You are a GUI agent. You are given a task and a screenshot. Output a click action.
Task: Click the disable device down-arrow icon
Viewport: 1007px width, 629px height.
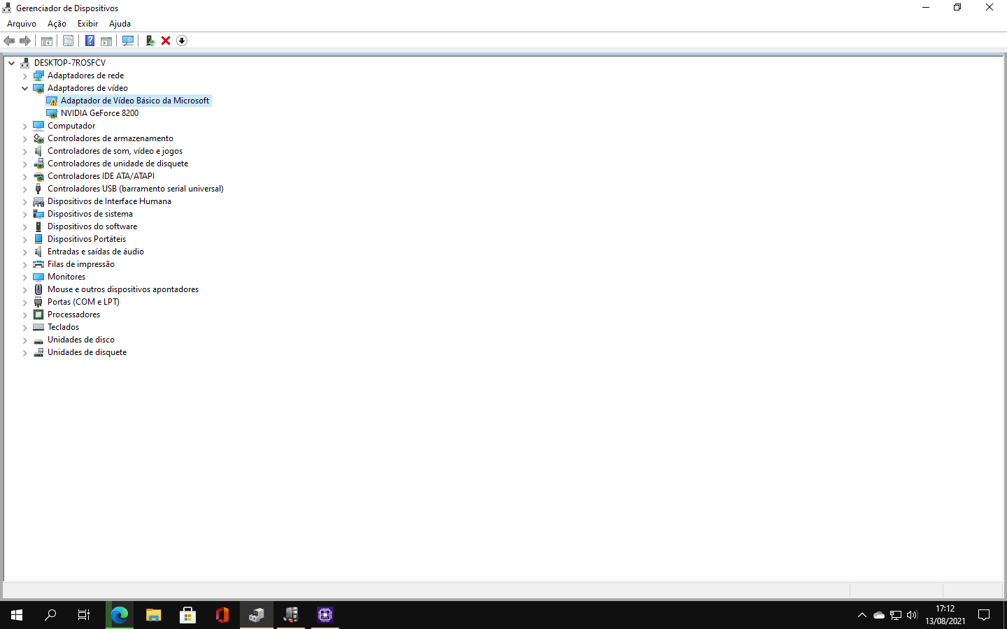(182, 41)
